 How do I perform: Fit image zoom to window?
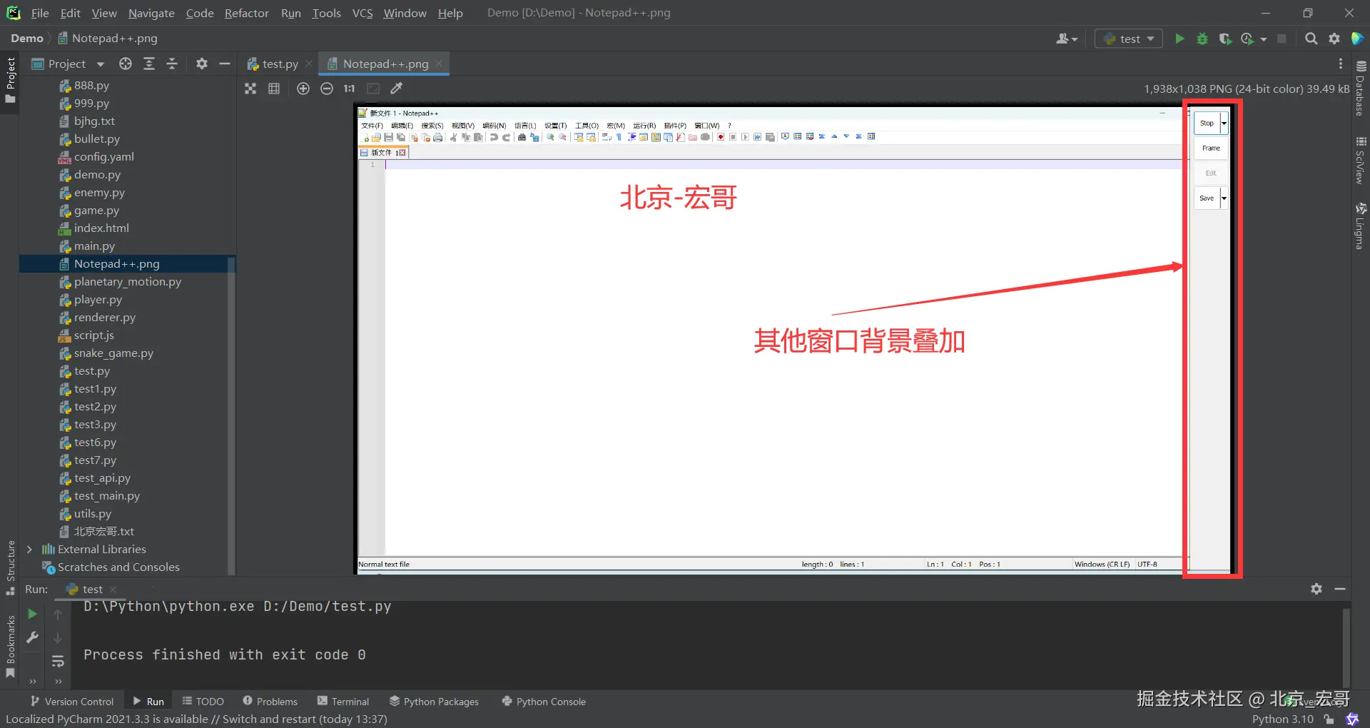pyautogui.click(x=373, y=89)
